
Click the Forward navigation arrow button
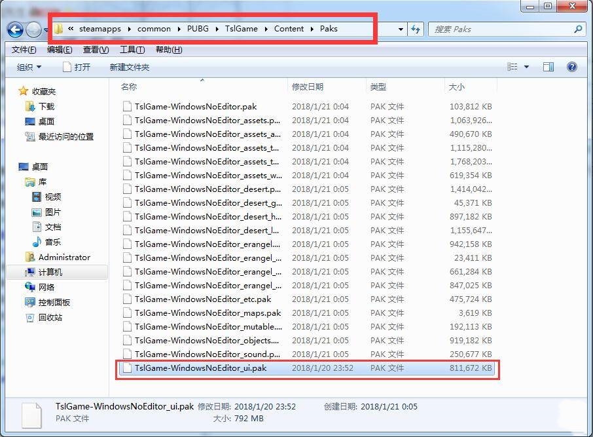pos(34,29)
